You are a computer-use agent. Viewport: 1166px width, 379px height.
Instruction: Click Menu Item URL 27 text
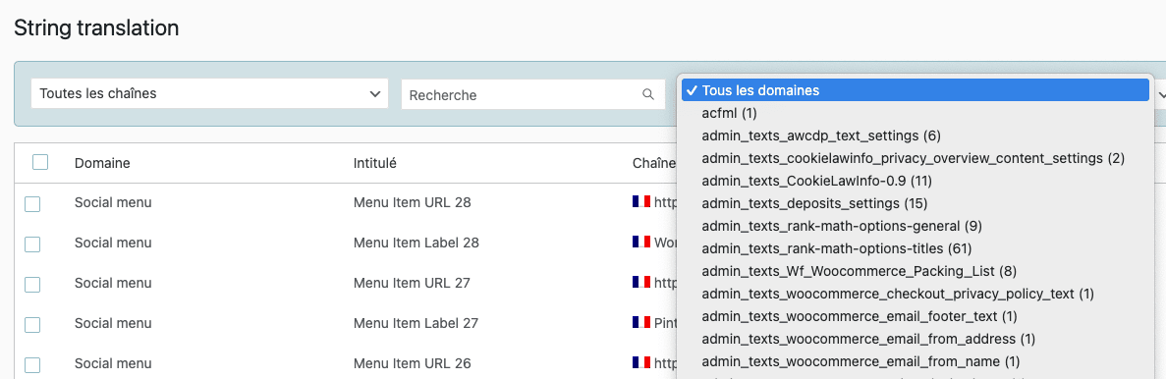(x=412, y=283)
